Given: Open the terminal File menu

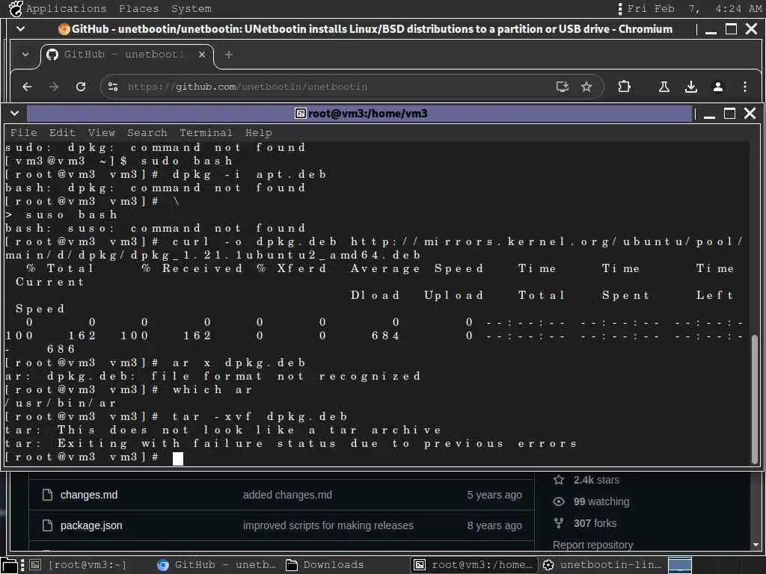Looking at the screenshot, I should [x=23, y=133].
